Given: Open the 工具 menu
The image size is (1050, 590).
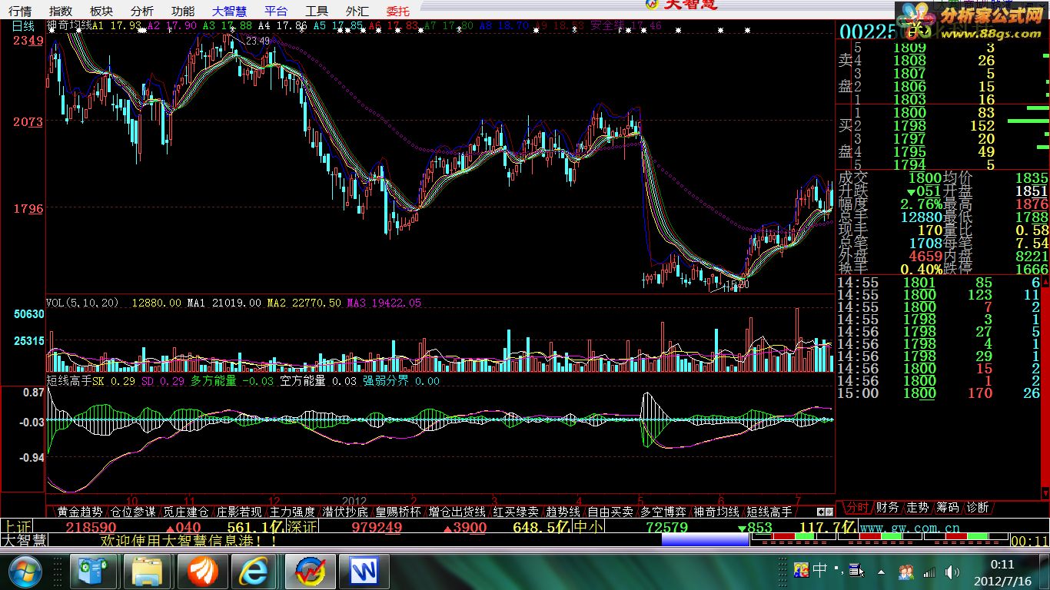Looking at the screenshot, I should tap(316, 11).
